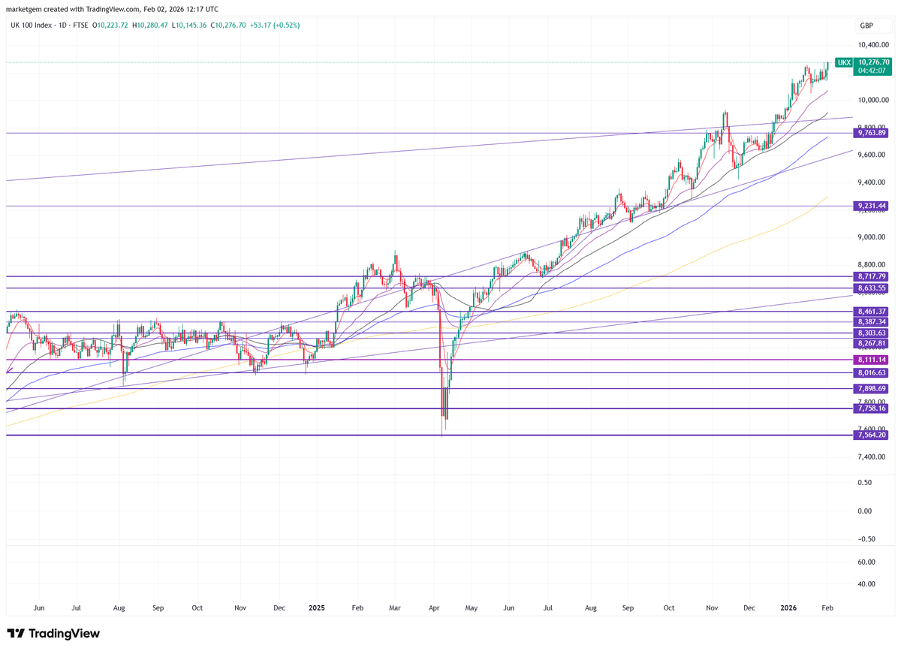
Task: Click the marketgem TradingView.com attribution text
Action: pyautogui.click(x=113, y=9)
